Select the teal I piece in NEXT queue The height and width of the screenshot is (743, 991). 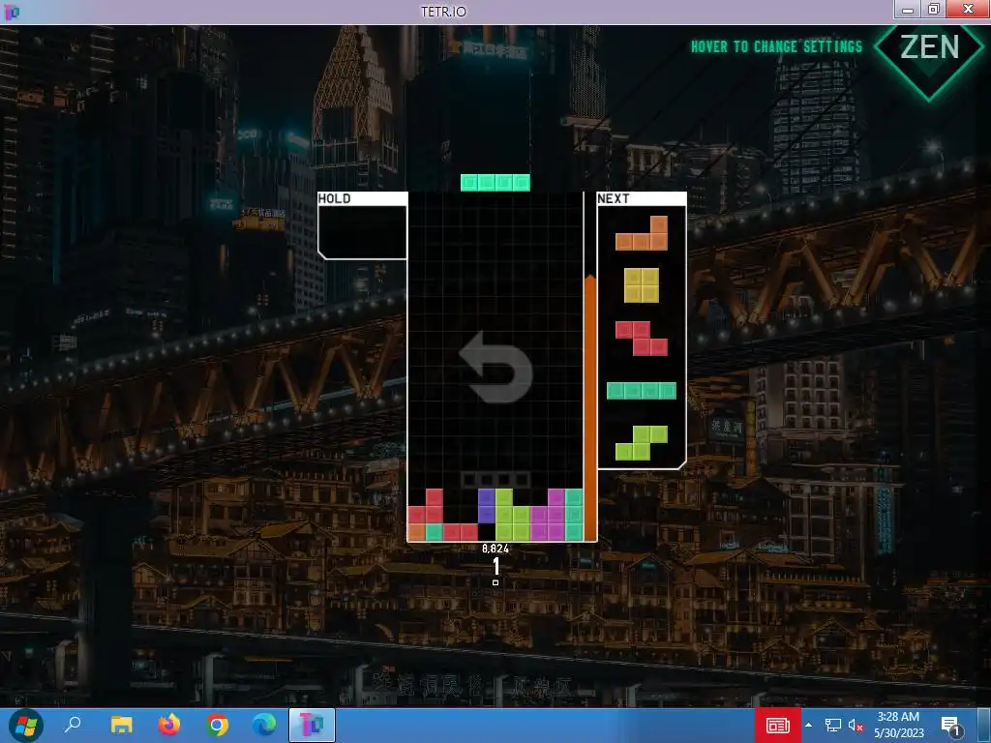(x=642, y=391)
